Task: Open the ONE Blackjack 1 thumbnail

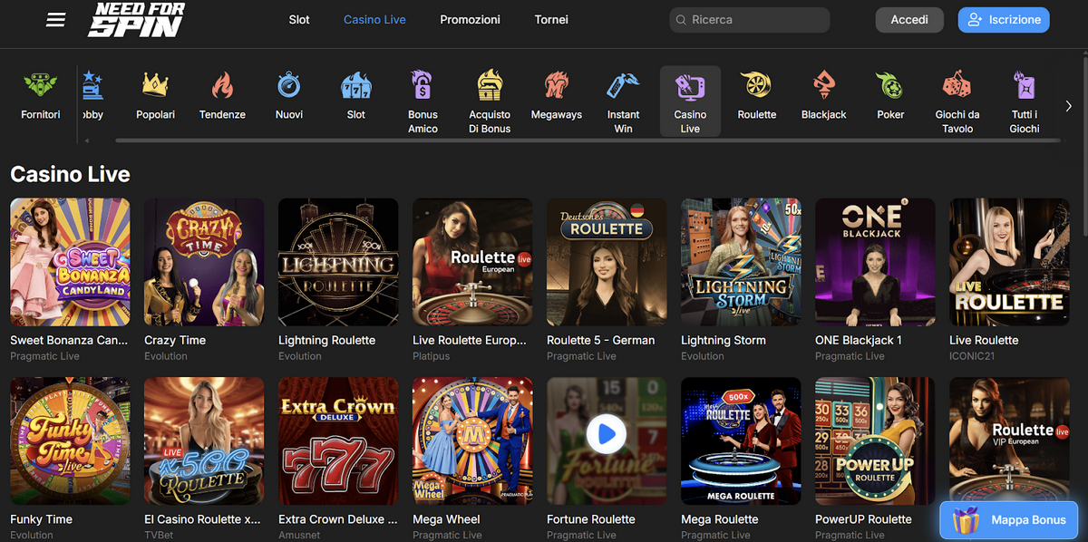Action: pos(875,262)
